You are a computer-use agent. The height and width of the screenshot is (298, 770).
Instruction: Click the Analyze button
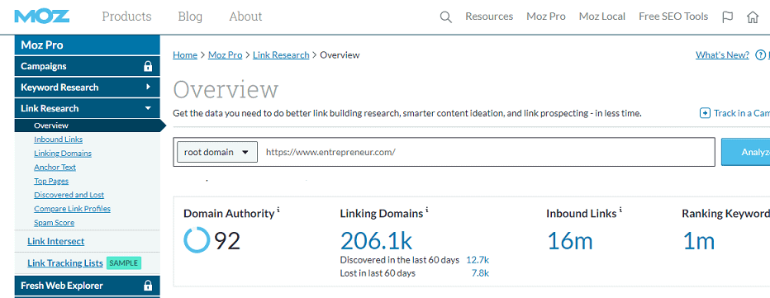(x=745, y=152)
